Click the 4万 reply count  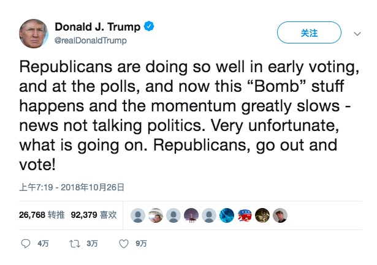pyautogui.click(x=43, y=244)
